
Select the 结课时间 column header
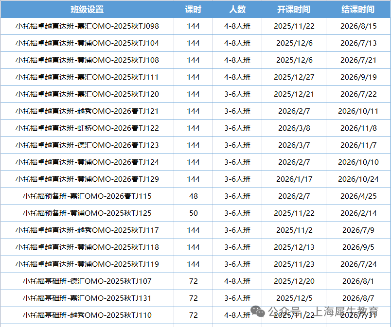pos(358,9)
